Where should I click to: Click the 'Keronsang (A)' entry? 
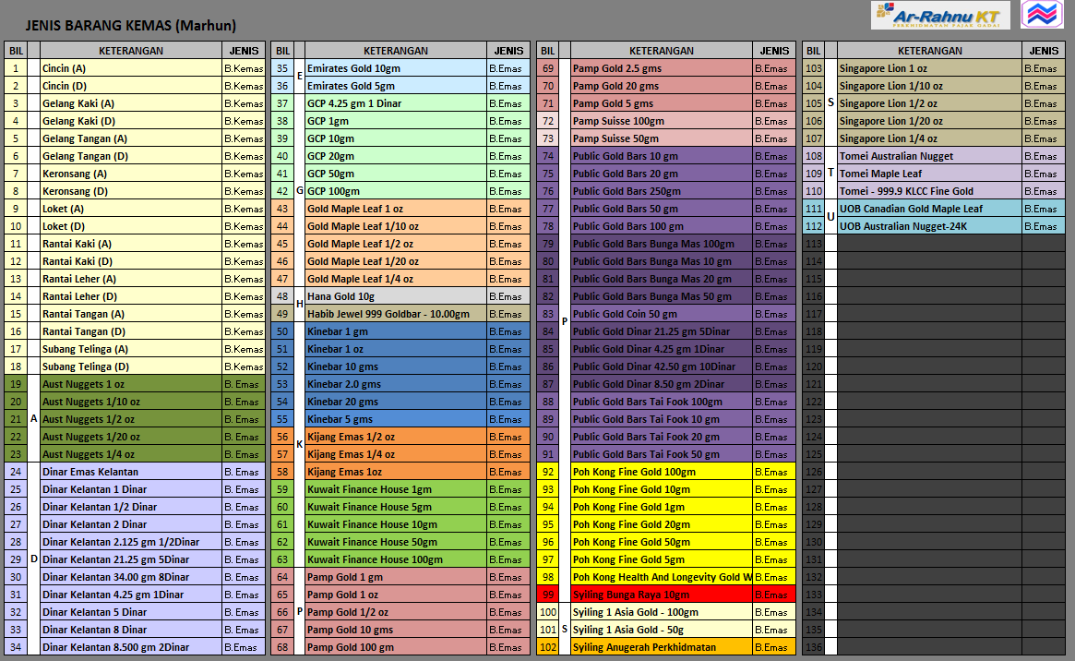131,174
